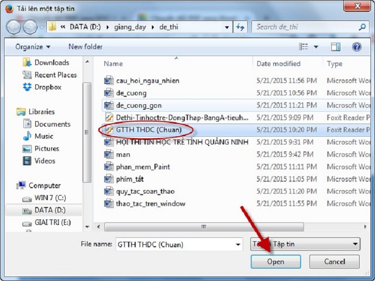Click the Word icon of cau_hoi_ngau_nhien

coord(109,80)
